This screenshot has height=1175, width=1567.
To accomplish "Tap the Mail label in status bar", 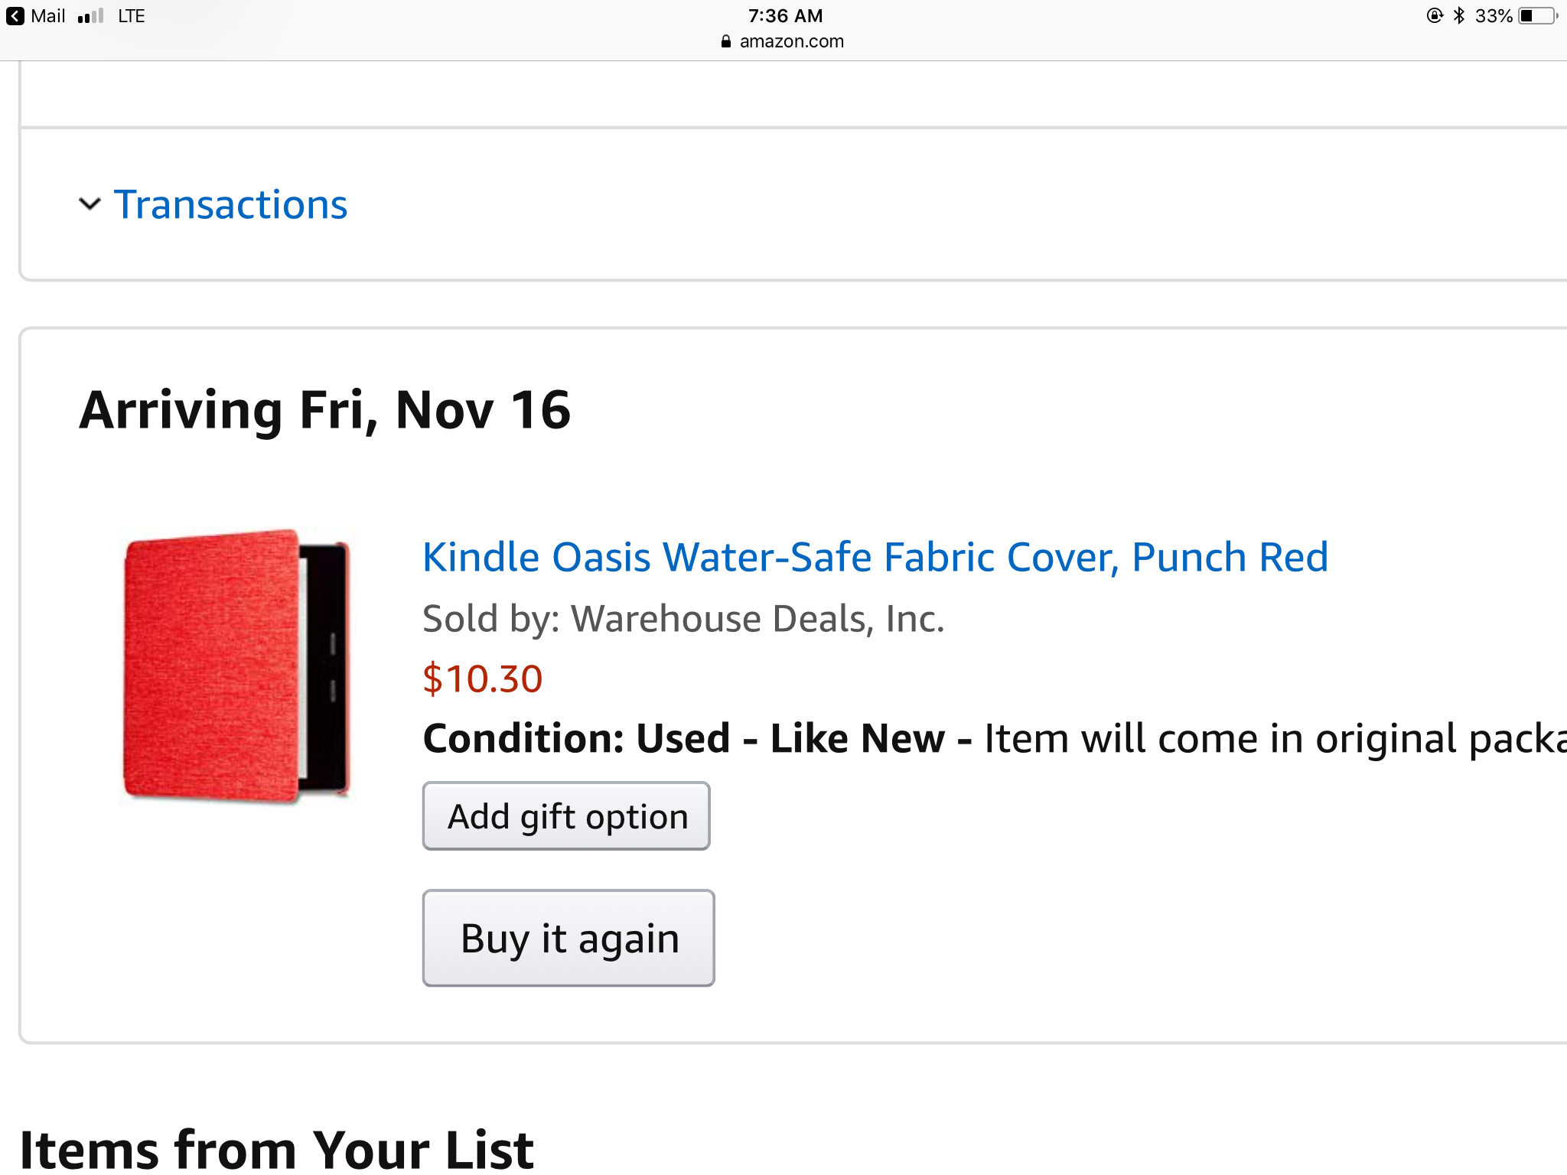I will pyautogui.click(x=48, y=16).
